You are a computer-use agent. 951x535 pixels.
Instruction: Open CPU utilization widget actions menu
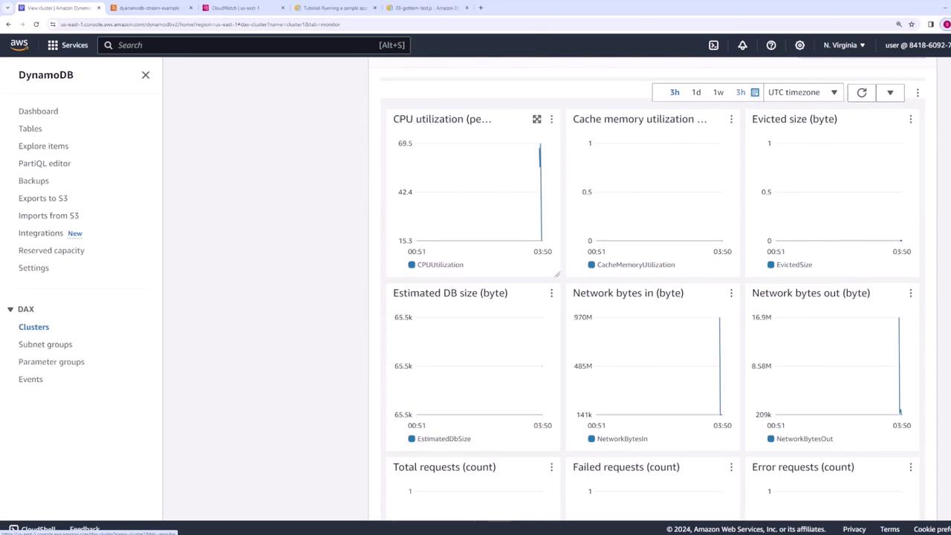tap(551, 119)
